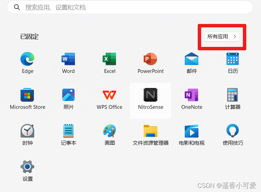Open the 使用技巧 tips app
Viewport: 261px width, 192px height.
point(233,130)
